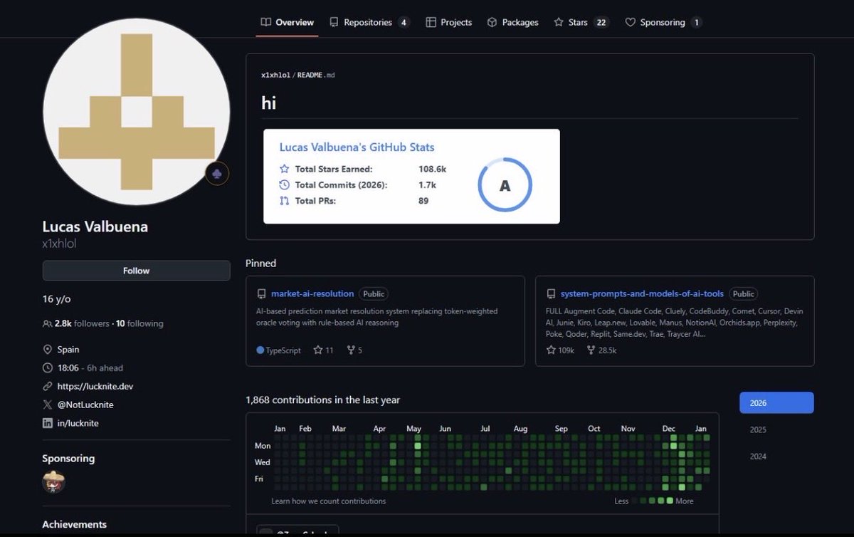Click the Overview book icon
Image resolution: width=854 pixels, height=537 pixels.
point(265,22)
